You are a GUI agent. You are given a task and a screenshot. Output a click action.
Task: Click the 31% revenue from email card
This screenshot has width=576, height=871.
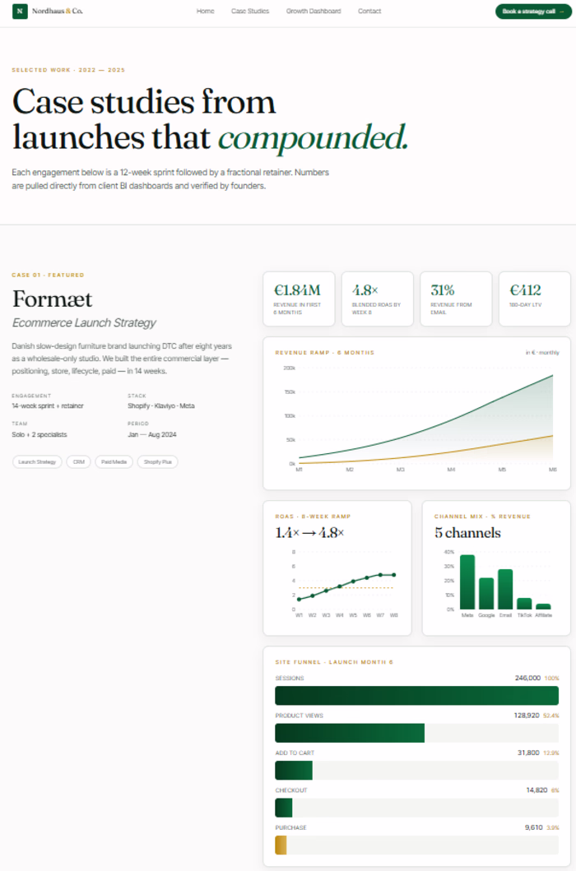(x=456, y=299)
